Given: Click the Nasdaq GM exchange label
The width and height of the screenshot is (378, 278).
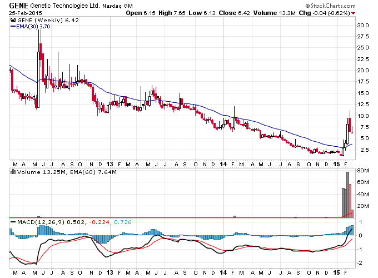Looking at the screenshot, I should click(117, 6).
